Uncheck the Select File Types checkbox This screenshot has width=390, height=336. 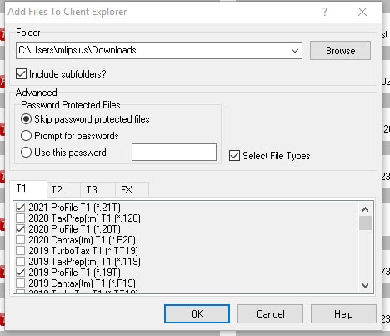click(234, 156)
